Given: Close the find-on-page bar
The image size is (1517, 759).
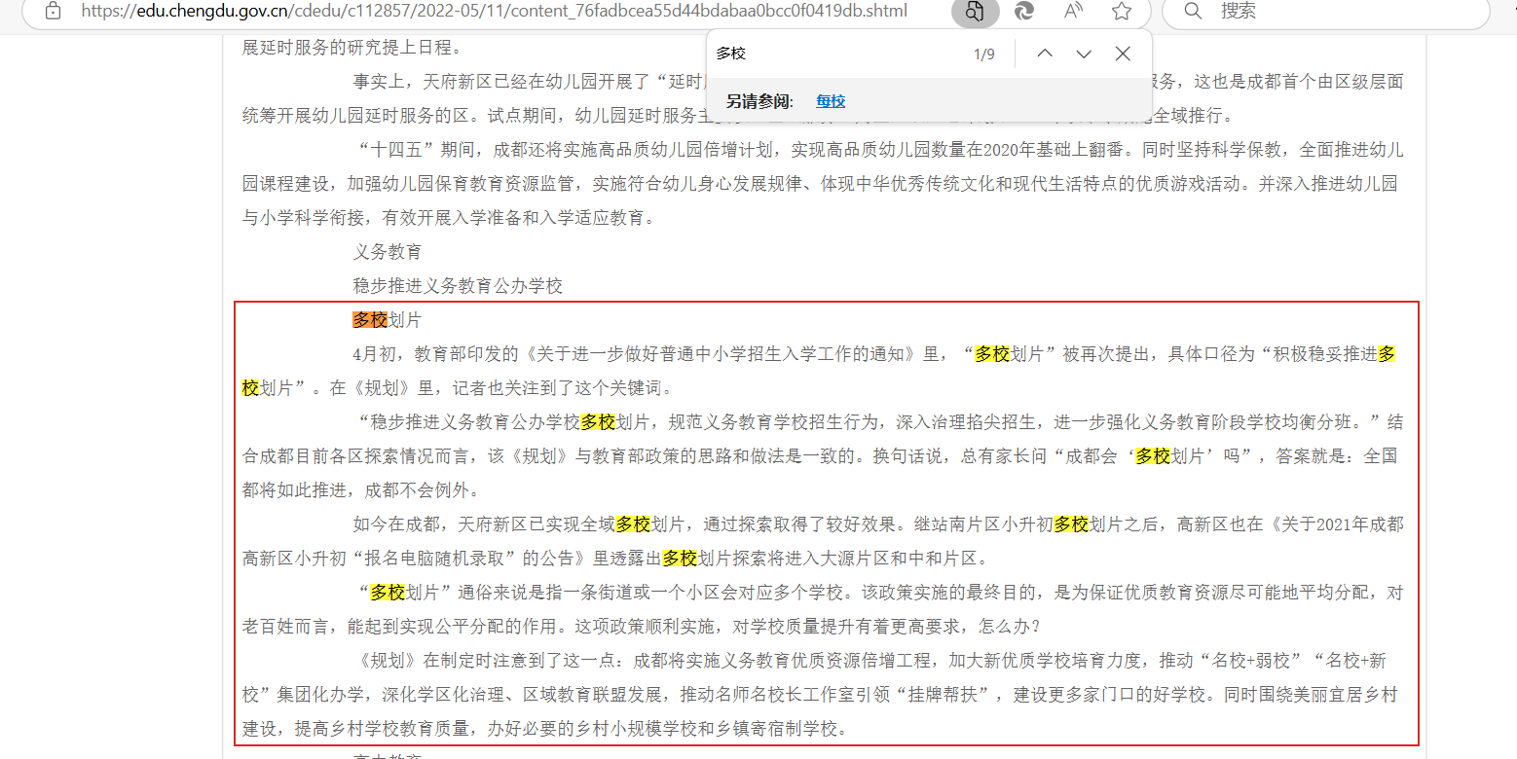Looking at the screenshot, I should pyautogui.click(x=1123, y=54).
